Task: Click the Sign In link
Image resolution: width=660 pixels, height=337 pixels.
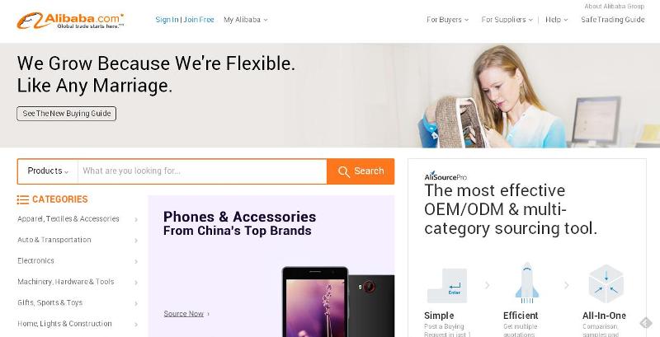Action: [167, 20]
